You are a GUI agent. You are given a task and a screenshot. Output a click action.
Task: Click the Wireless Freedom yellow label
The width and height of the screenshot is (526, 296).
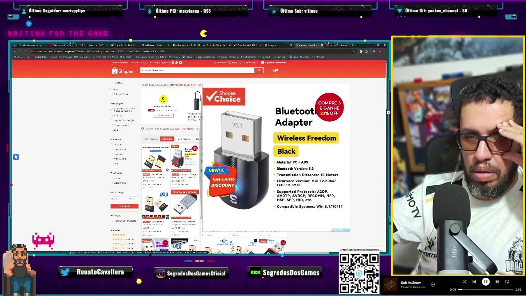click(306, 138)
